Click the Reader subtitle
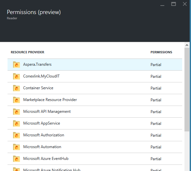 pyautogui.click(x=12, y=18)
